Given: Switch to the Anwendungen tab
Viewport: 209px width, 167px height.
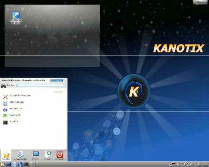Looking at the screenshot, I should pos(20,155).
